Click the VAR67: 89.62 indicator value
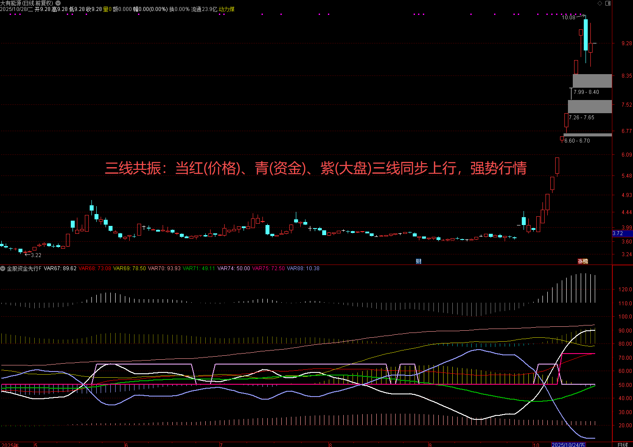 pyautogui.click(x=60, y=268)
